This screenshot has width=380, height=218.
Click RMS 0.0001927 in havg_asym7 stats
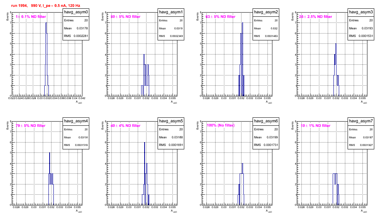click(361, 145)
